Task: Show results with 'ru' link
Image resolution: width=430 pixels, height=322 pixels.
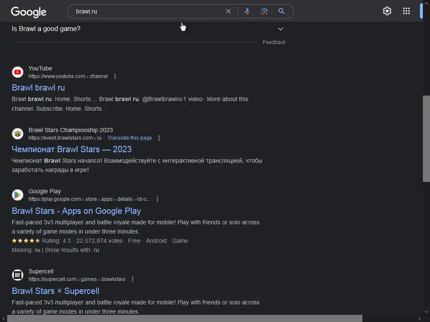Action: point(96,250)
